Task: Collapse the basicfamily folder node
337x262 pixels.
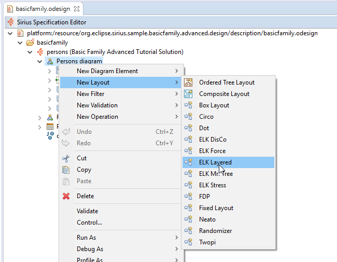Action: click(21, 43)
